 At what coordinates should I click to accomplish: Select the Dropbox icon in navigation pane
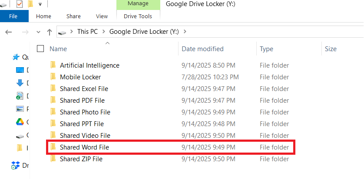pos(16,165)
